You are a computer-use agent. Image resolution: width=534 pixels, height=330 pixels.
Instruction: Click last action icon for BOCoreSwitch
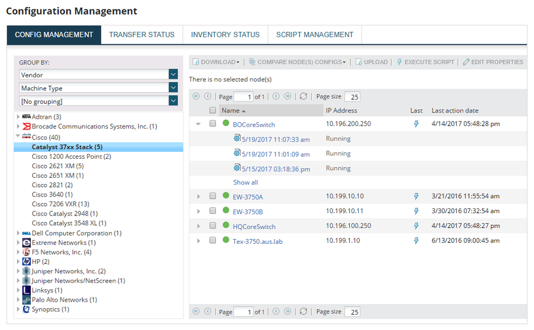416,124
